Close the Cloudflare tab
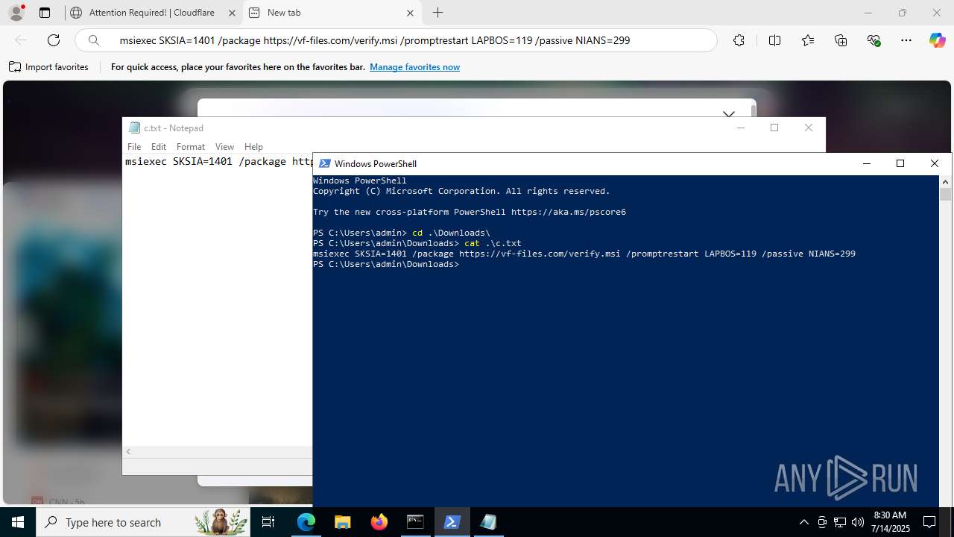Screen dimensions: 954x537 tap(232, 13)
